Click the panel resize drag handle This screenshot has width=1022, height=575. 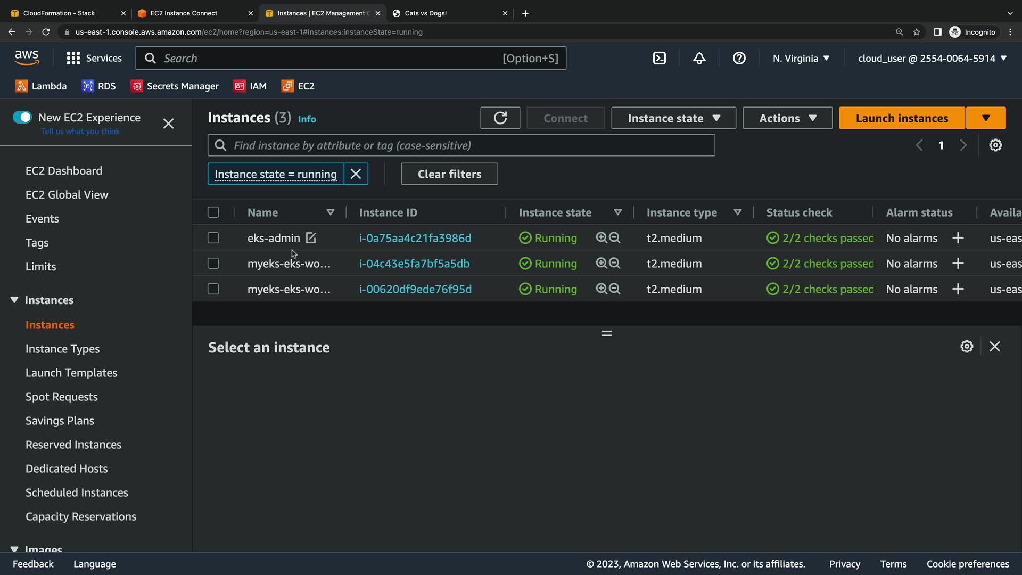tap(606, 333)
